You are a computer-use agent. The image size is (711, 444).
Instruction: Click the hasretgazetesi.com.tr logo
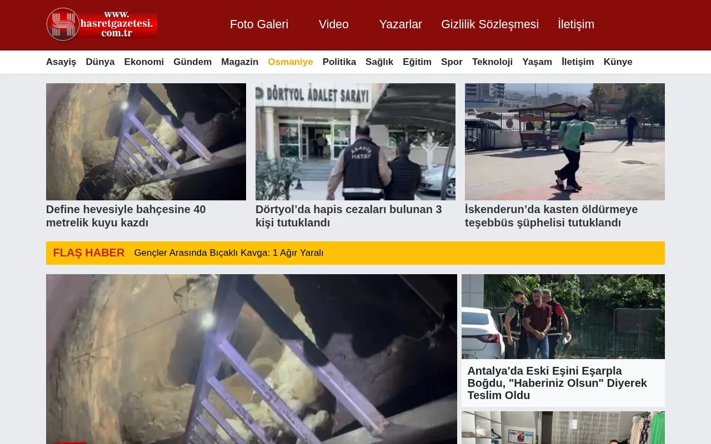pos(102,24)
